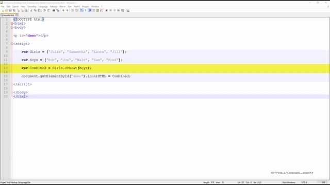
Task: Click the Copy toolbar icon
Action: (35, 10)
